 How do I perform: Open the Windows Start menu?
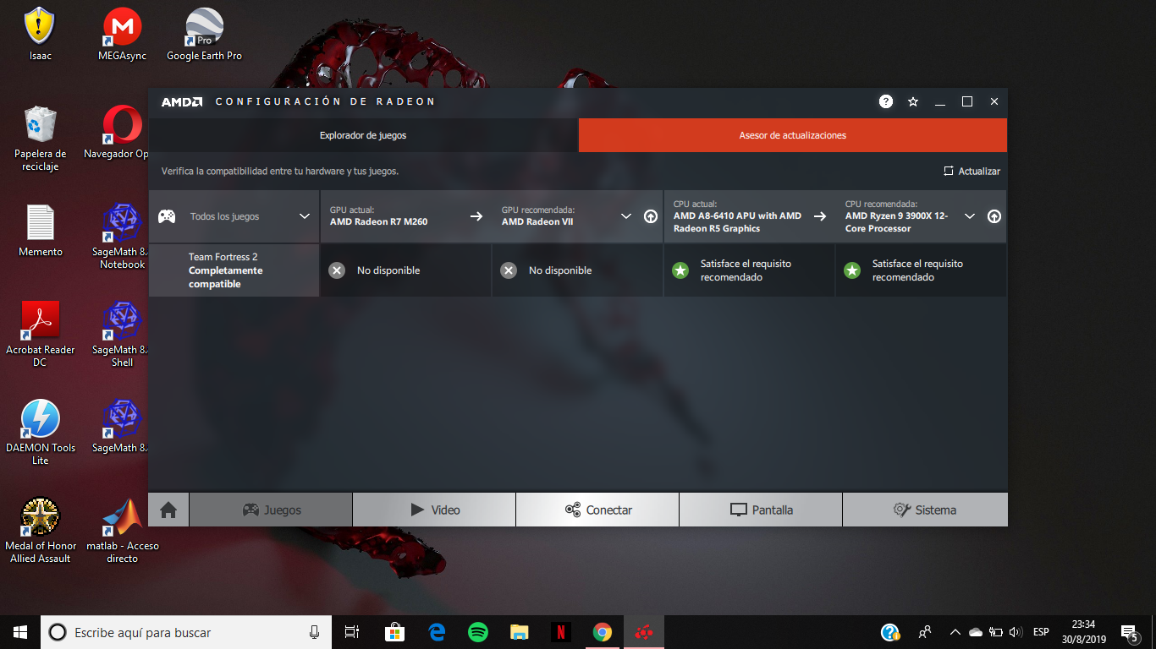coord(20,632)
